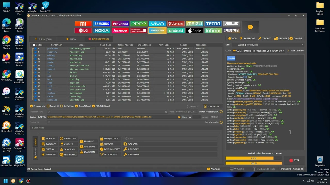Viewport: 330px width, 185px height.
Task: Select the OPPO brand logo
Action: coord(139,24)
